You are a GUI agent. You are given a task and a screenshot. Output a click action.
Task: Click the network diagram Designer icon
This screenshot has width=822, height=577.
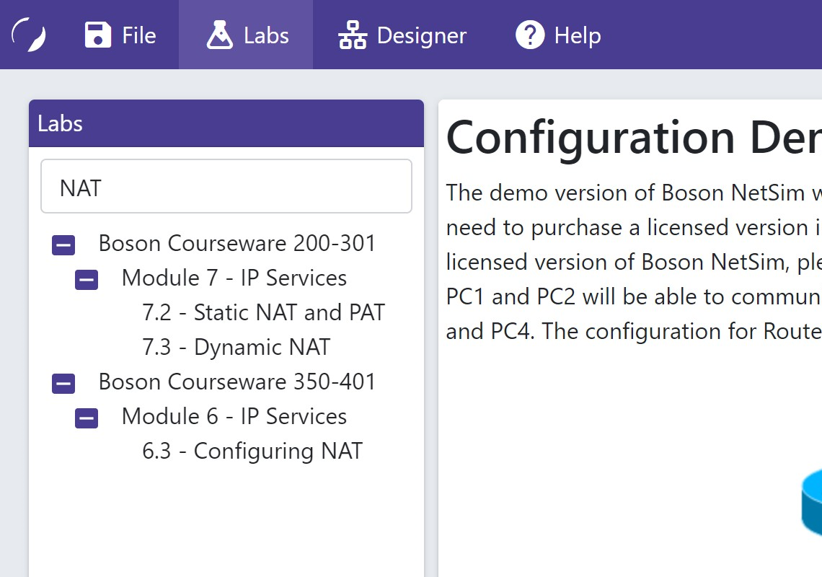pyautogui.click(x=353, y=35)
